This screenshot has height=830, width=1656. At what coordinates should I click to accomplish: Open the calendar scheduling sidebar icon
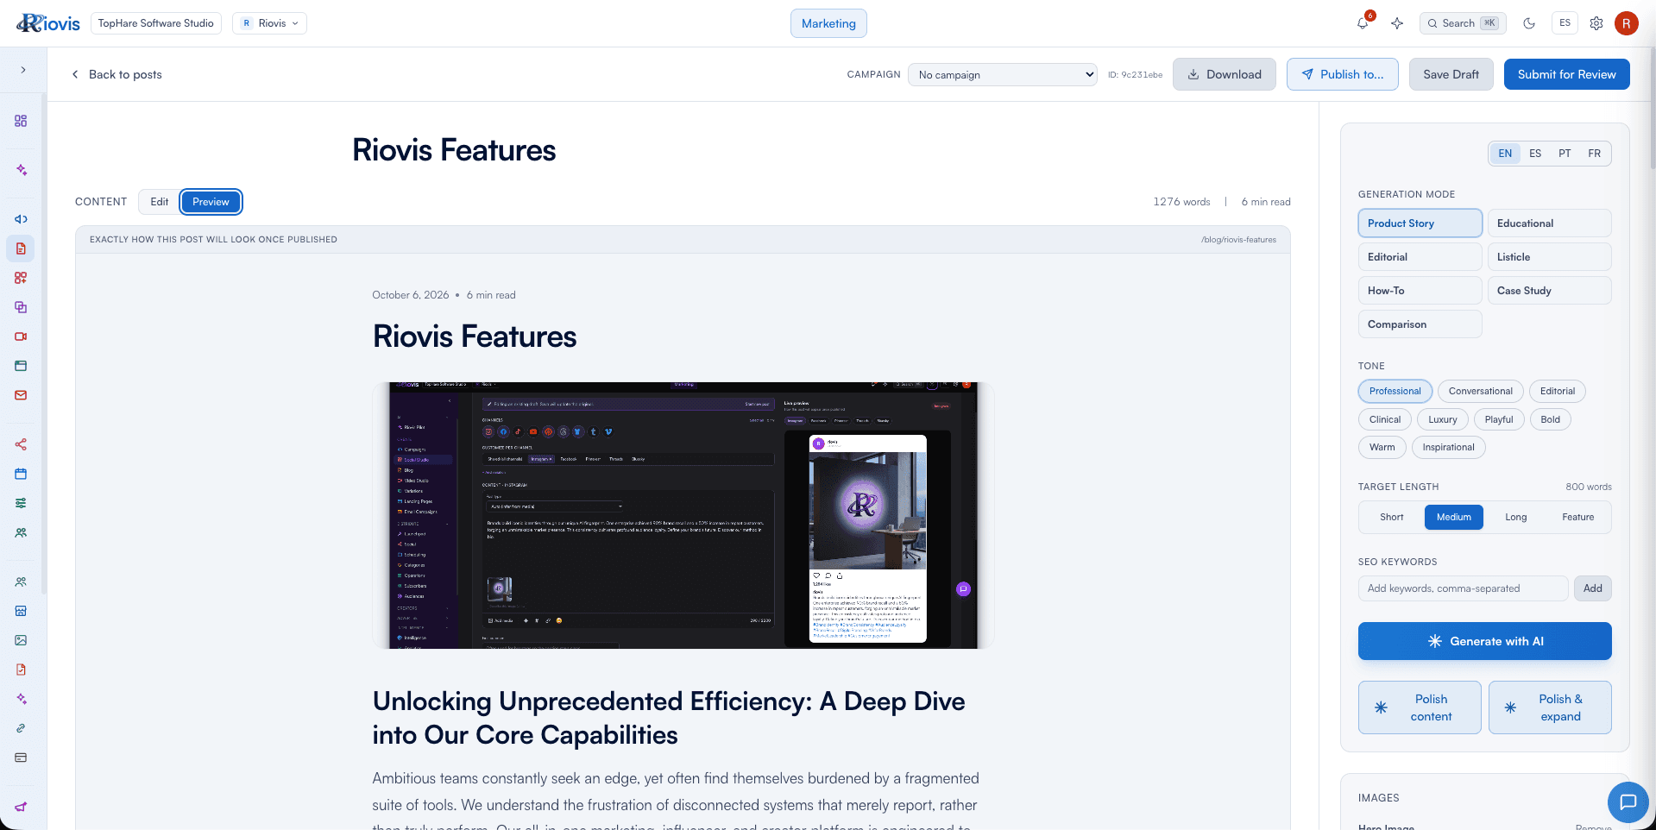[x=21, y=474]
